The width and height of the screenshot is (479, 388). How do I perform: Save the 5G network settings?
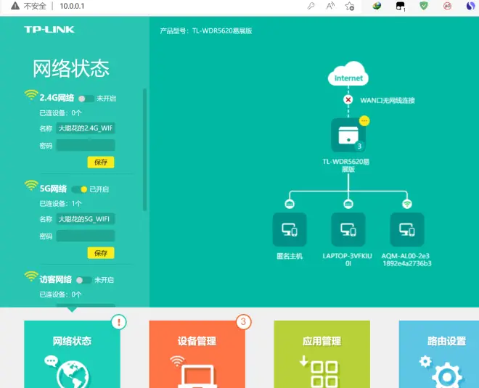pyautogui.click(x=101, y=253)
